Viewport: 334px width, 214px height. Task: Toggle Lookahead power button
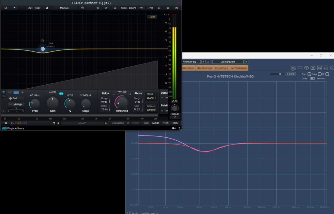[128, 123]
